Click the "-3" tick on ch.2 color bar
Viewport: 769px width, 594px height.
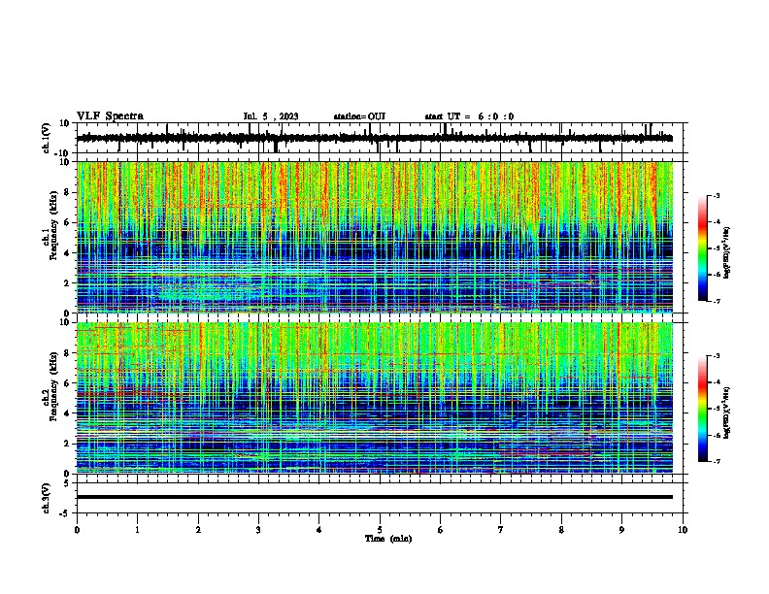[716, 356]
